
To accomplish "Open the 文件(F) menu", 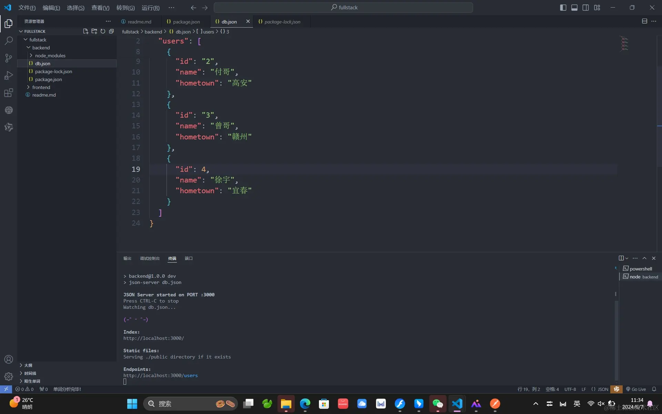I will (x=27, y=8).
